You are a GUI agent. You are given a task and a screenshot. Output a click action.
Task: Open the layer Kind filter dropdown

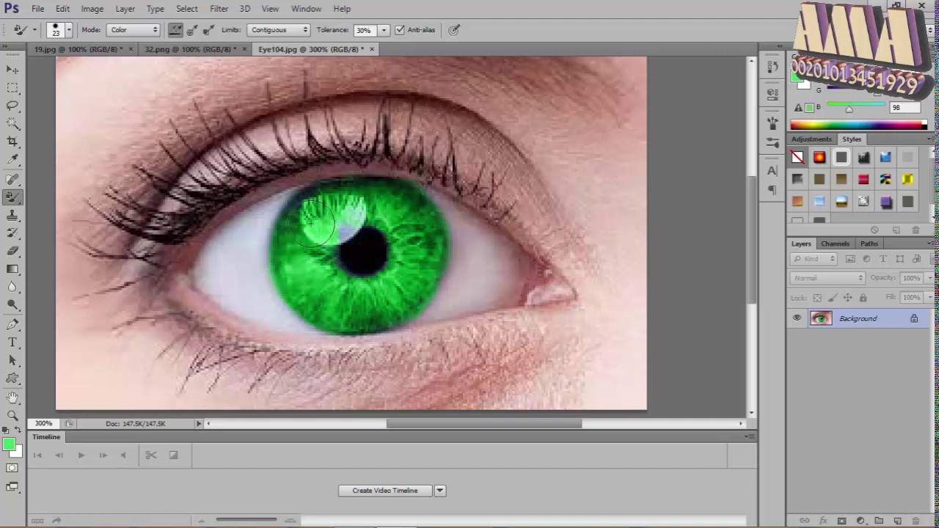pyautogui.click(x=814, y=259)
